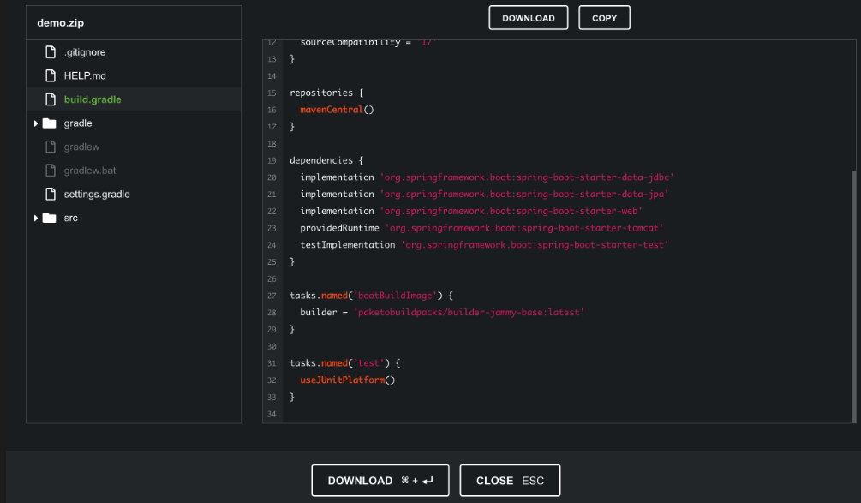The image size is (861, 503).
Task: Click the 'bootBuildImage' task name
Action: coord(395,296)
